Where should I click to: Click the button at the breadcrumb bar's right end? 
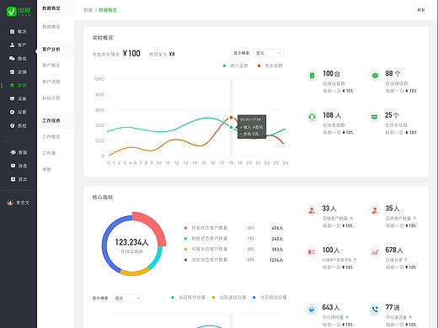421,10
